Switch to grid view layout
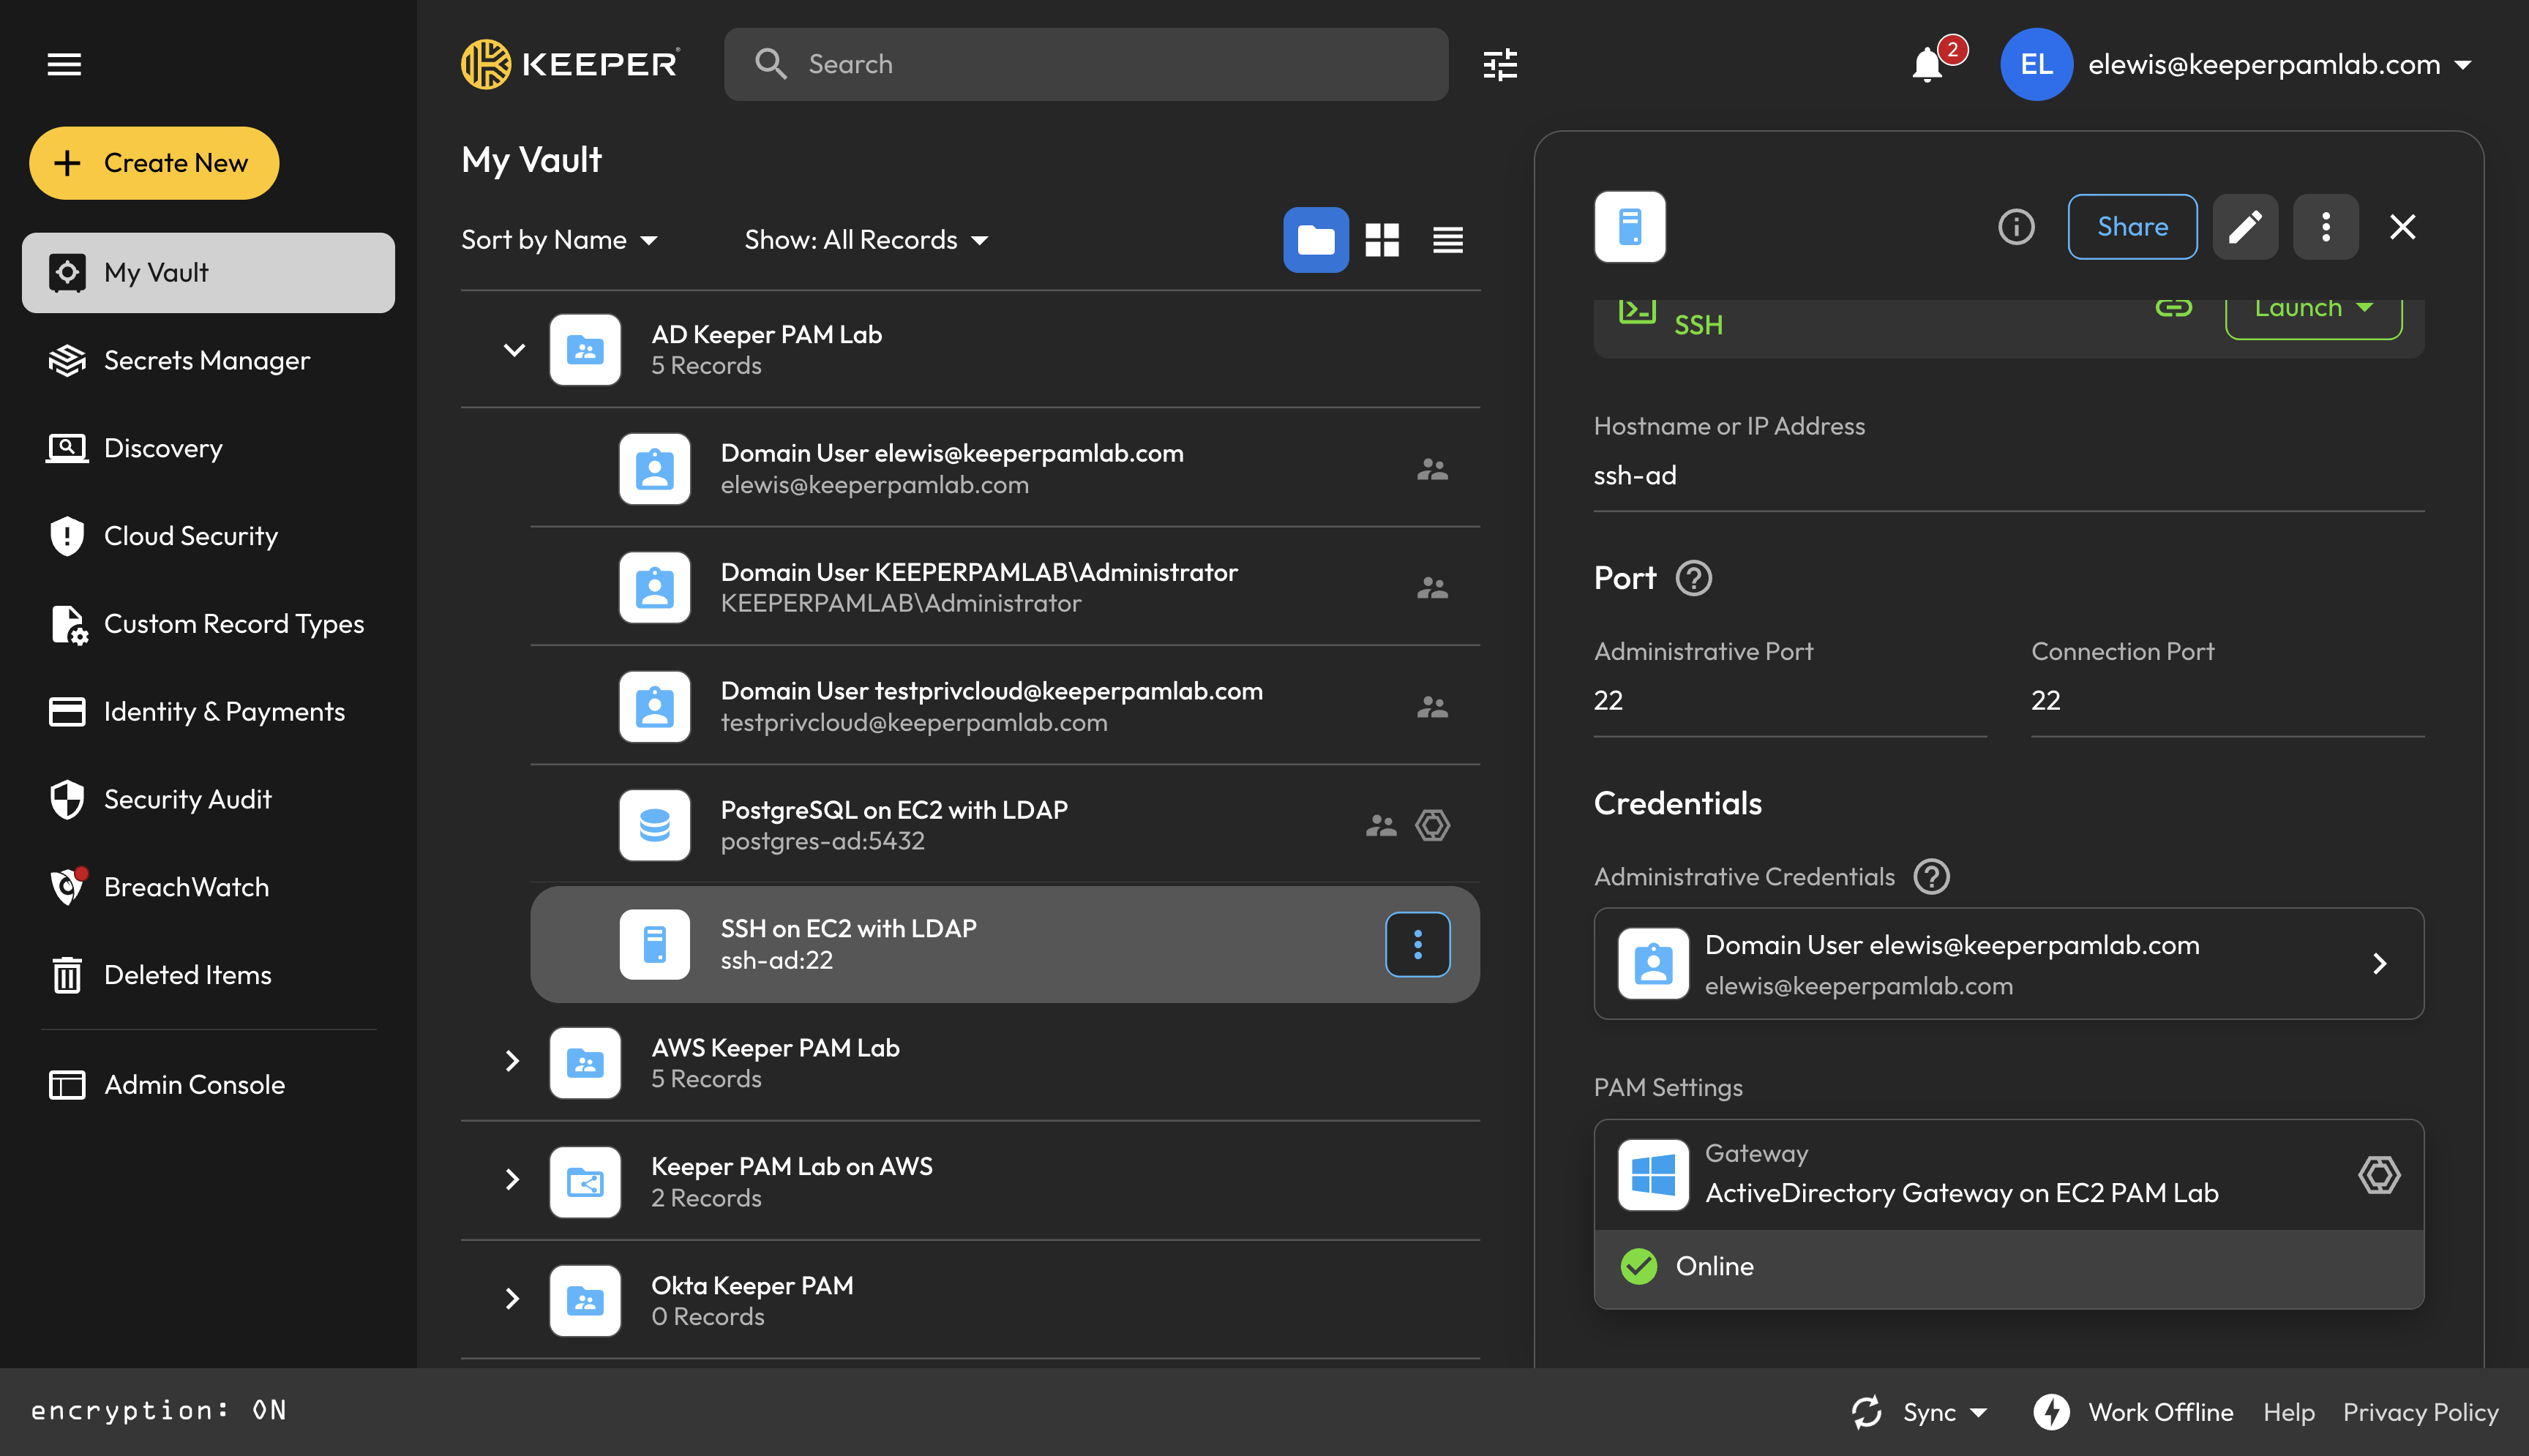This screenshot has height=1456, width=2529. point(1382,240)
